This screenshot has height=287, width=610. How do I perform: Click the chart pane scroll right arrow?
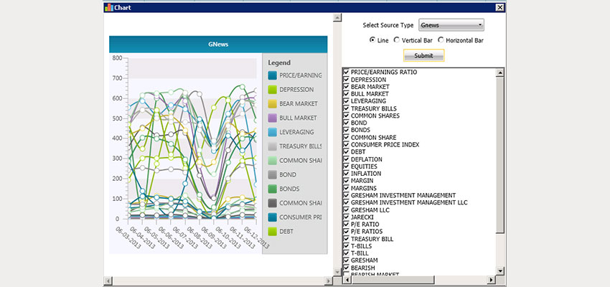329,281
